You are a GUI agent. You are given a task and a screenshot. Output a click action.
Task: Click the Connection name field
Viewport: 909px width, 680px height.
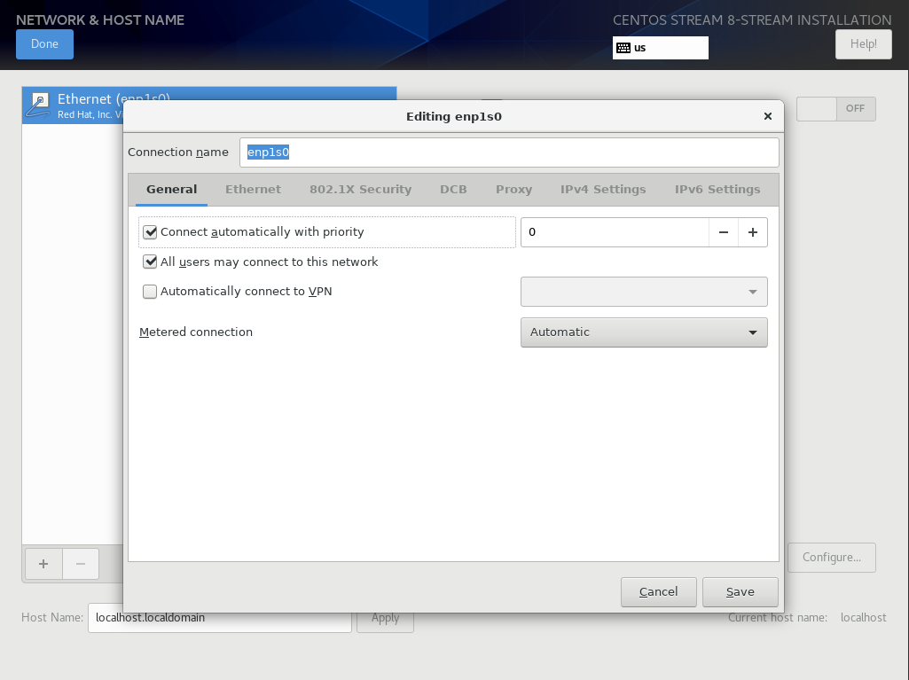509,152
